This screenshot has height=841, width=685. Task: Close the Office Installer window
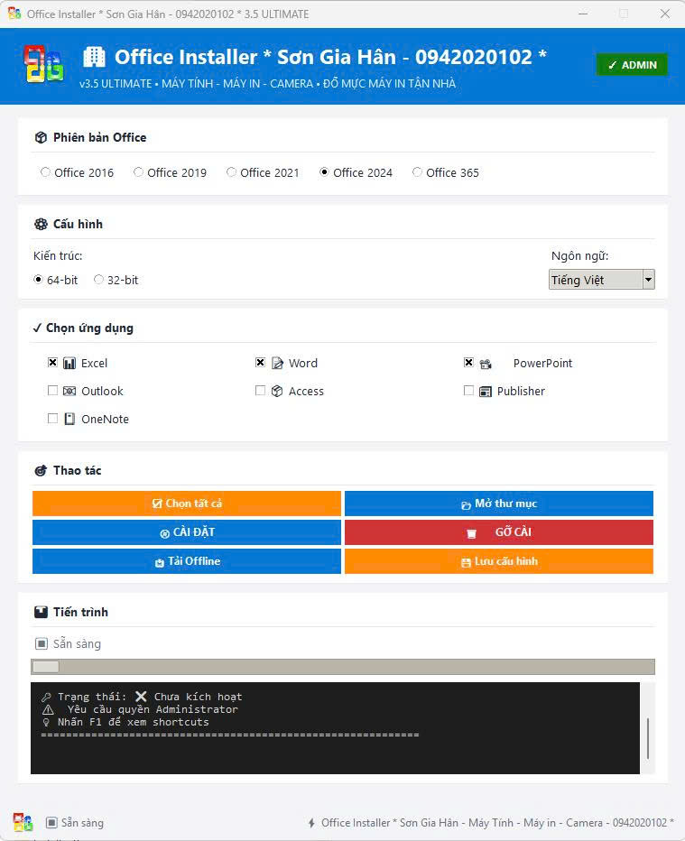pos(665,14)
